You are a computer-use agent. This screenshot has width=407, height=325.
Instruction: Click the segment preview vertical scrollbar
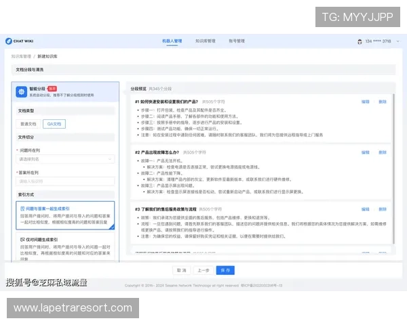coord(393,169)
